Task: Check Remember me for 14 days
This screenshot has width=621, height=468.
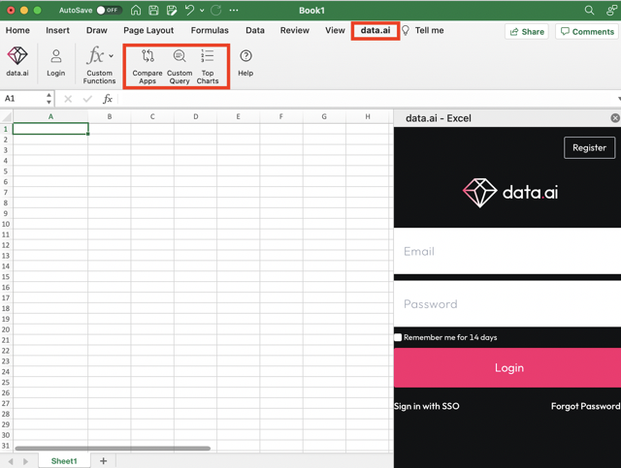Action: 398,337
